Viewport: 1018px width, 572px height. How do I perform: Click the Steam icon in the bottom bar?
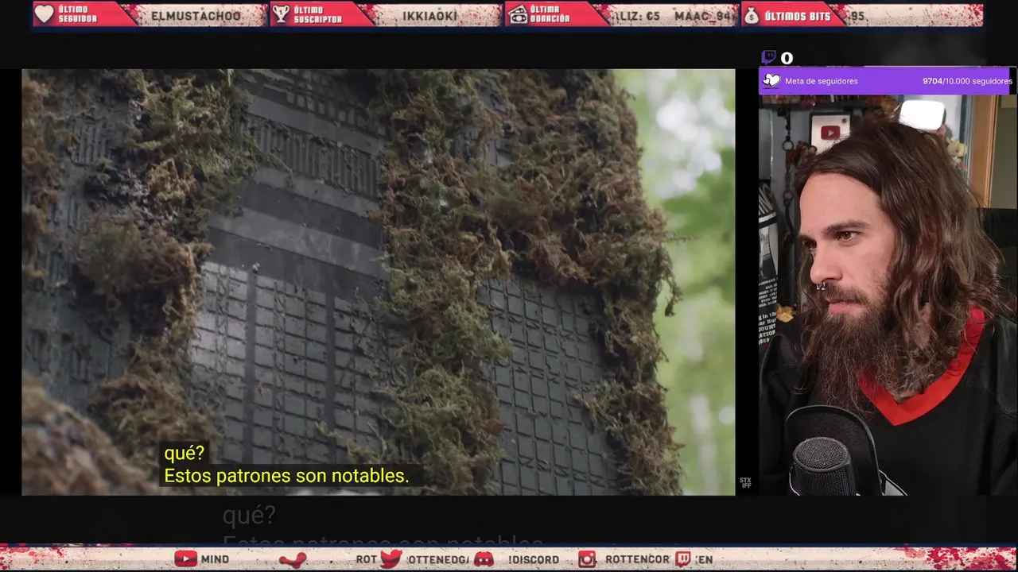pyautogui.click(x=293, y=559)
